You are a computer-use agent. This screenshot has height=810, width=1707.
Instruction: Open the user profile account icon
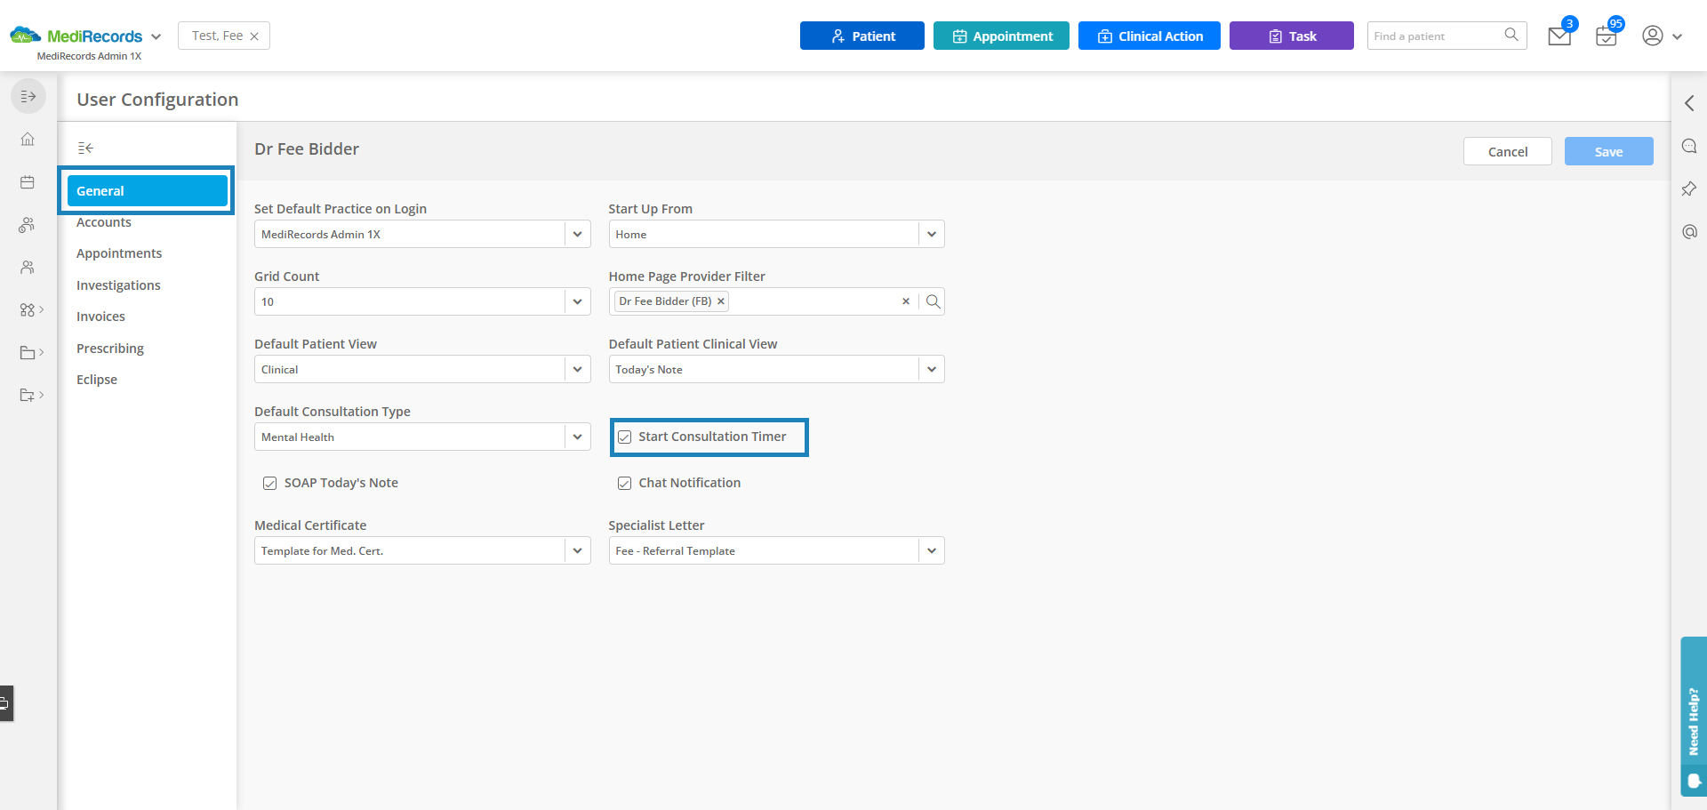[x=1653, y=36]
